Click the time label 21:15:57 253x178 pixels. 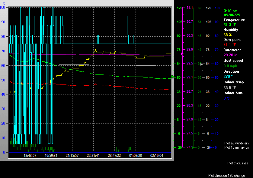tap(72, 156)
